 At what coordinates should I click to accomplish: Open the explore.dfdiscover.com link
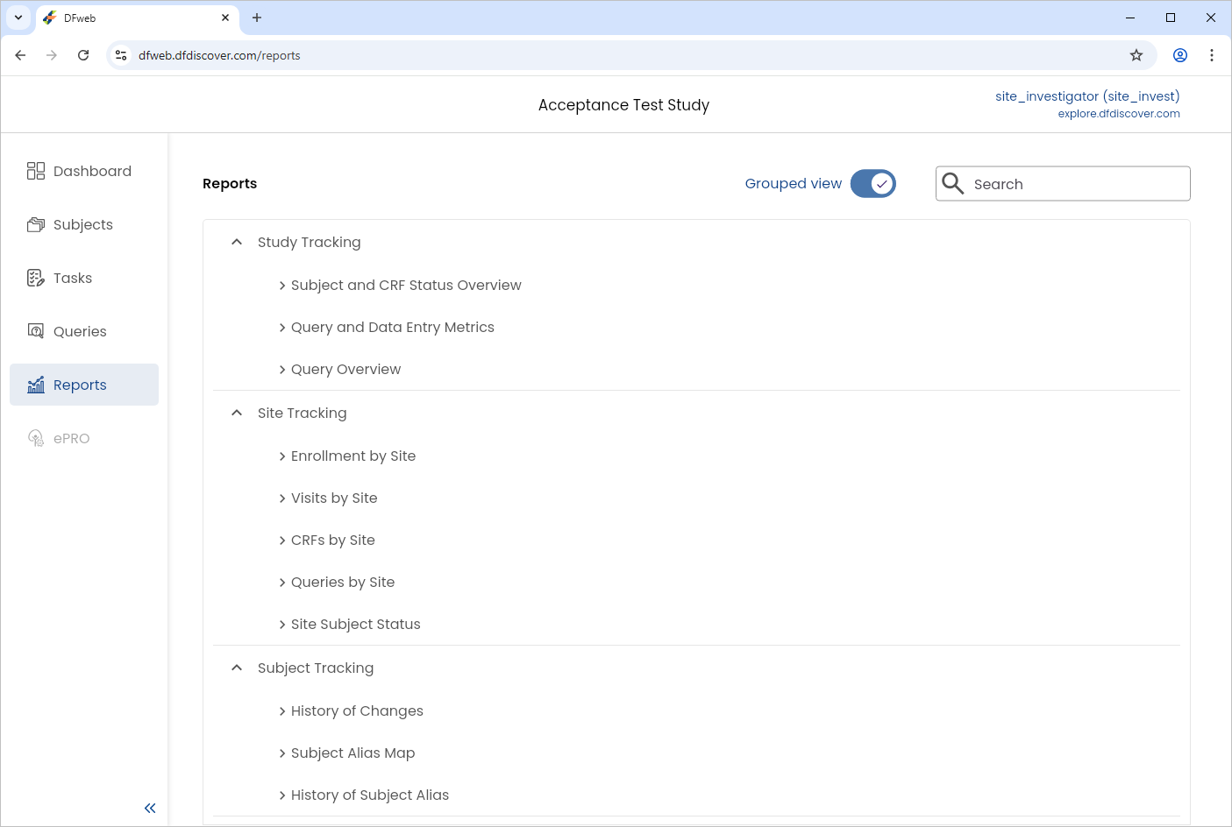pyautogui.click(x=1119, y=114)
